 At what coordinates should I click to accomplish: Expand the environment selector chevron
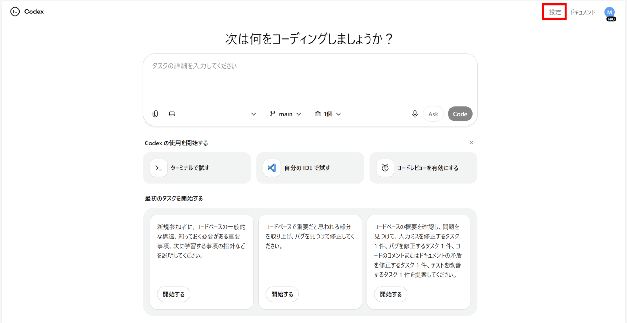point(253,114)
